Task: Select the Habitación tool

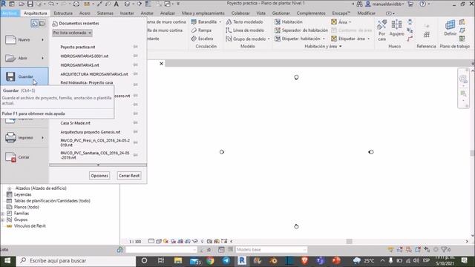Action: pos(289,22)
